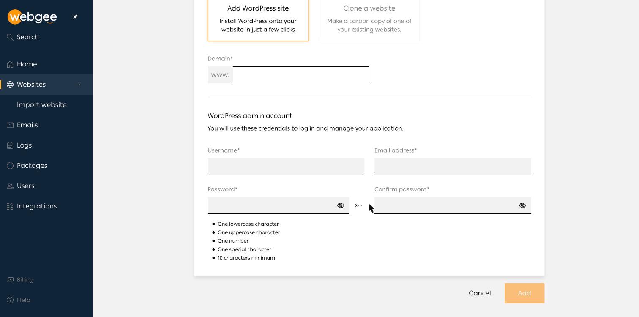The image size is (639, 317).
Task: Click the Billing icon
Action: click(10, 280)
